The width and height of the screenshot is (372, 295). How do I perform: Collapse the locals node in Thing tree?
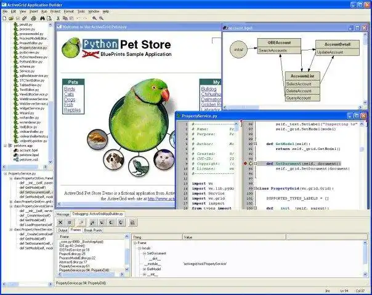139,248
